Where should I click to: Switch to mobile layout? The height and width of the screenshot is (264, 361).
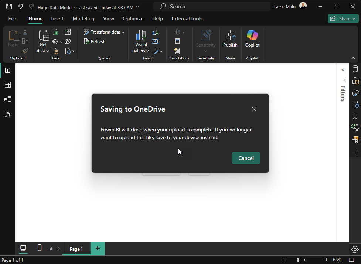click(40, 248)
